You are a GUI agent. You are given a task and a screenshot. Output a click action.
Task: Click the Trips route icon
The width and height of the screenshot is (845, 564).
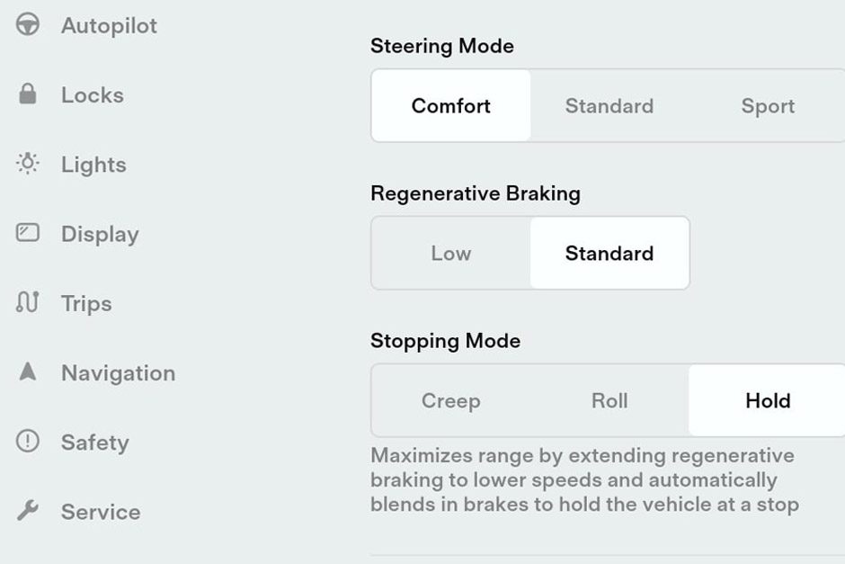(30, 303)
